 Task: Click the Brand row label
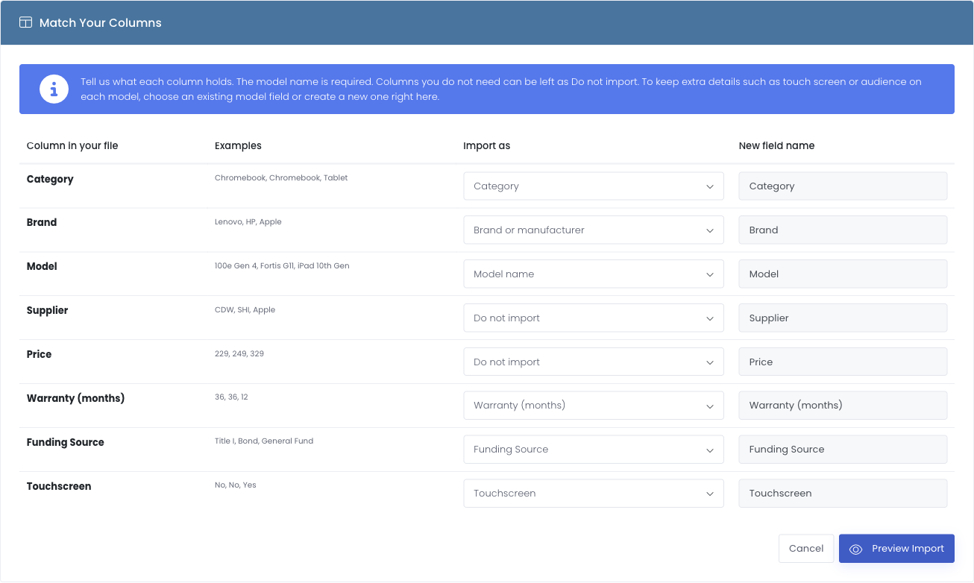(42, 223)
